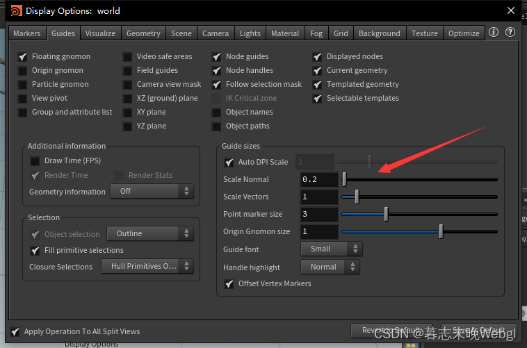The height and width of the screenshot is (348, 527).
Task: Uncheck the Node guides option
Action: [x=216, y=57]
